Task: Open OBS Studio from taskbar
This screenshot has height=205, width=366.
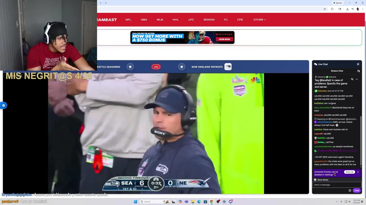Action: (x=218, y=202)
